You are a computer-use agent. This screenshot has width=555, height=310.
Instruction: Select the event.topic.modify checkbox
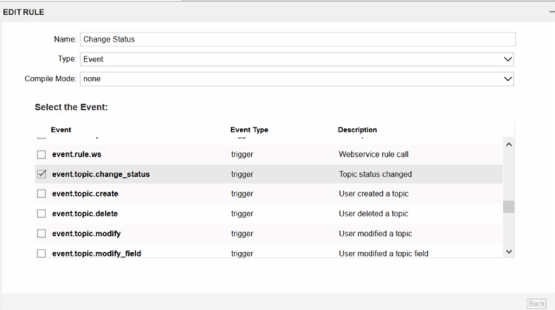click(41, 234)
